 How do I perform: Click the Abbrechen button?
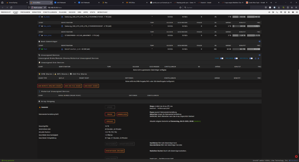[x=122, y=114]
